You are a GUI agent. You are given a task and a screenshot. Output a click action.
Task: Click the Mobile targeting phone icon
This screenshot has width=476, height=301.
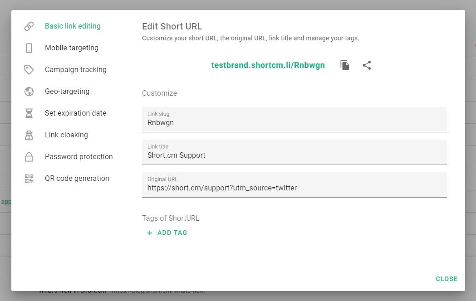29,48
